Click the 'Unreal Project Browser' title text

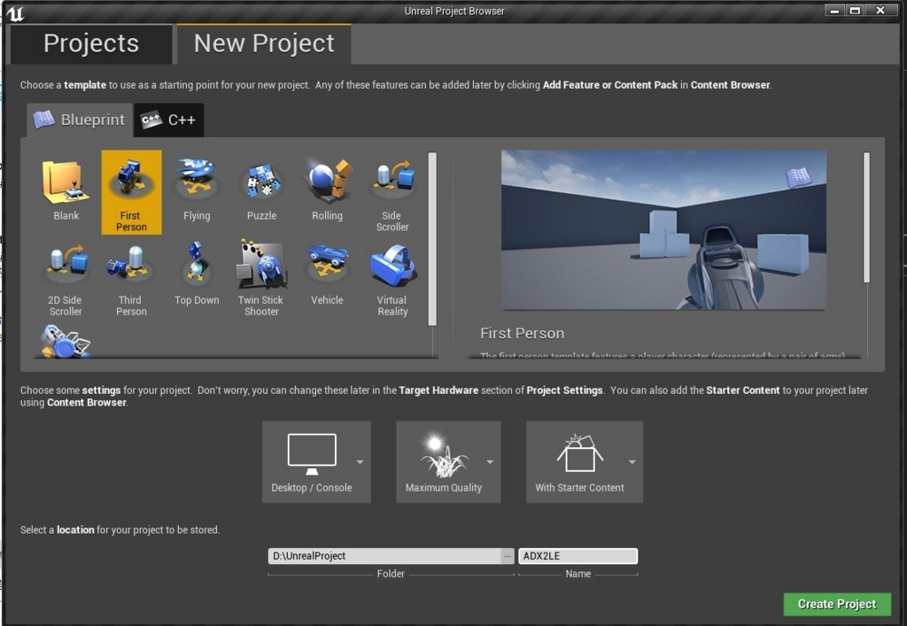(454, 11)
